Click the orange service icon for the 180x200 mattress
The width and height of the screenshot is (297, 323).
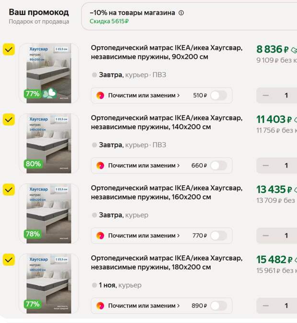(x=100, y=305)
